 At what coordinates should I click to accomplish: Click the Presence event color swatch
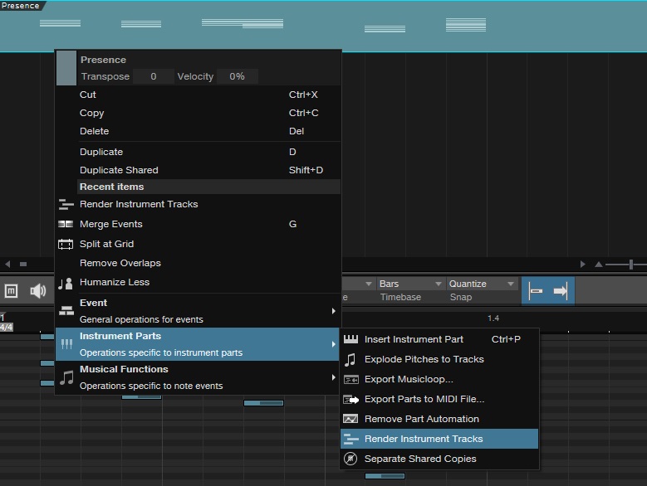(66, 68)
